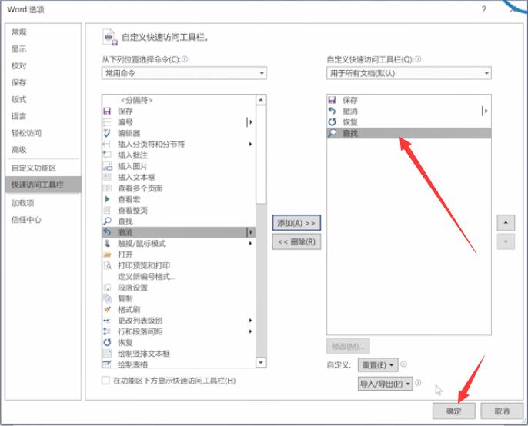
Task: Open the 高级 options category
Action: (x=18, y=150)
